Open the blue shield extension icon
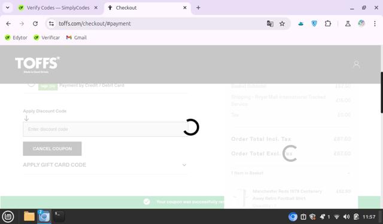Viewport: 383px width, 224px height. click(x=314, y=24)
